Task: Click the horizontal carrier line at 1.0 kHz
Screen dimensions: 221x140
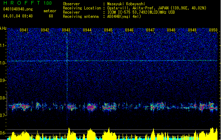Action: click(x=112, y=61)
